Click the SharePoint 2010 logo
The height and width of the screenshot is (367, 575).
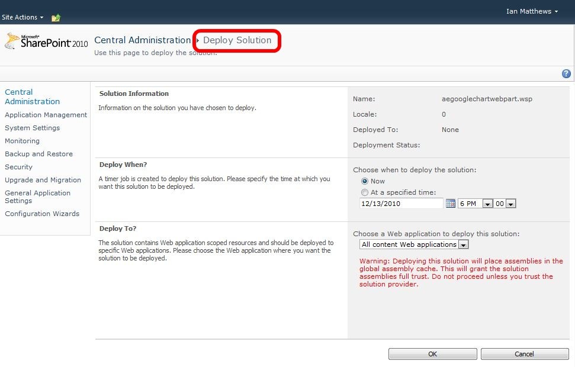point(46,42)
